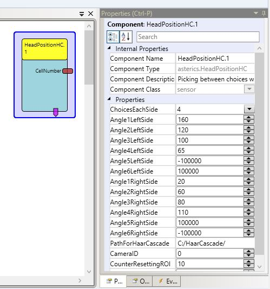Close the left deployment panel
The height and width of the screenshot is (289, 270).
90,14
